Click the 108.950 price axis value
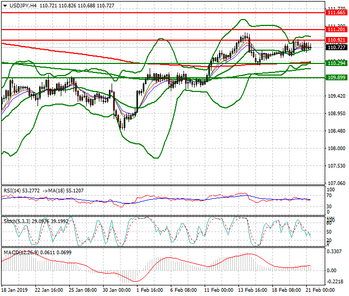 pos(336,114)
